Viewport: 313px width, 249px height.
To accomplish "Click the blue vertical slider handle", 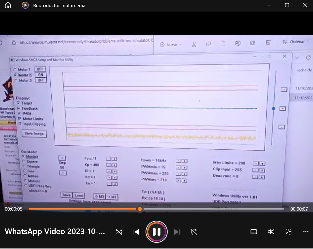I will point(273,108).
